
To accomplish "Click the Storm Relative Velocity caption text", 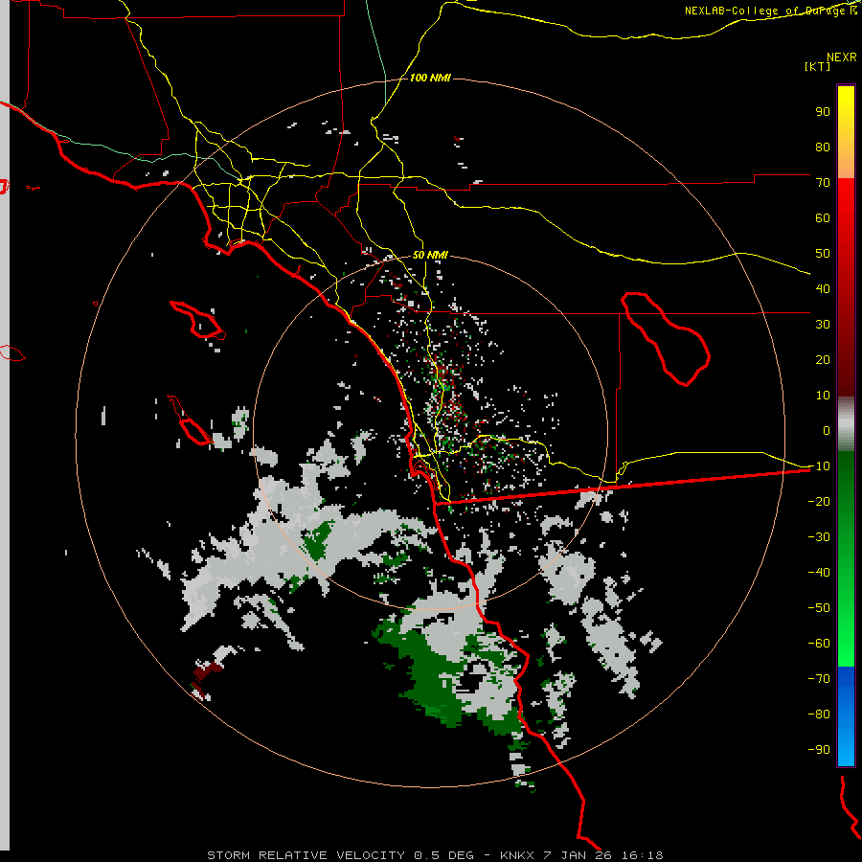I will [x=435, y=855].
